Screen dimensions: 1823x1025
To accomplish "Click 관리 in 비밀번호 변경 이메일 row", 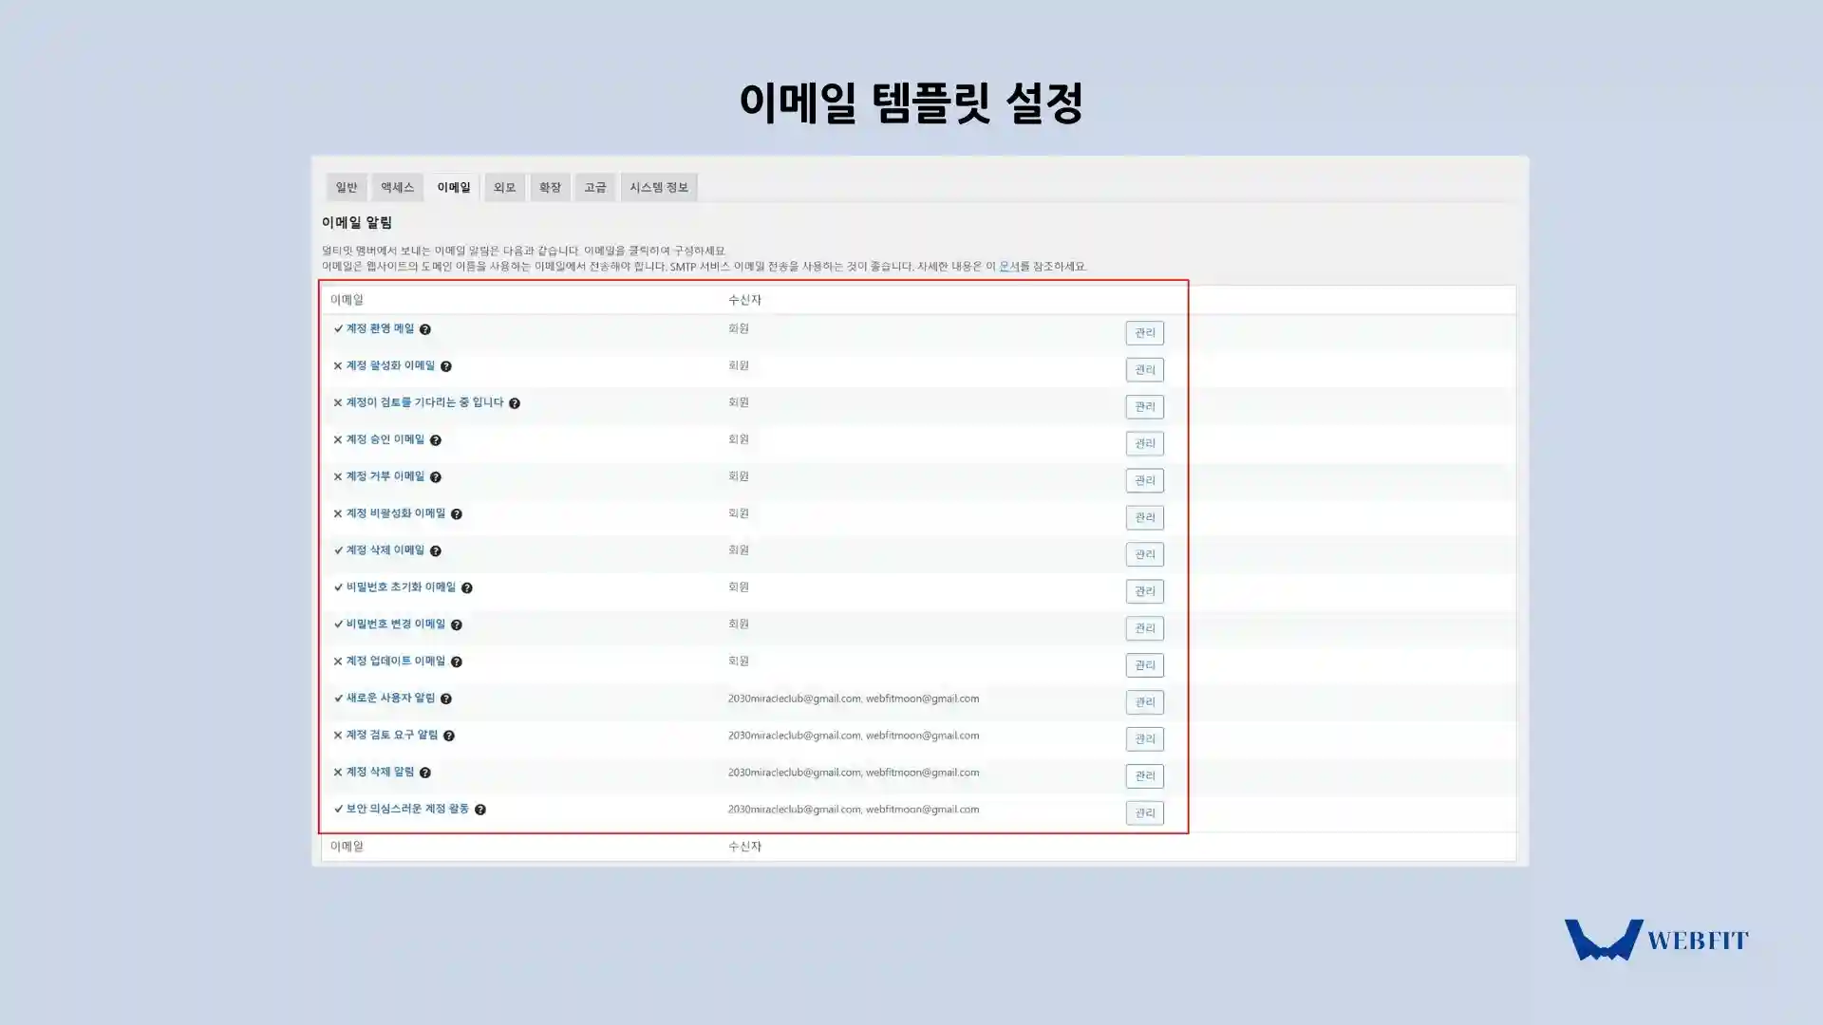I will pos(1145,629).
